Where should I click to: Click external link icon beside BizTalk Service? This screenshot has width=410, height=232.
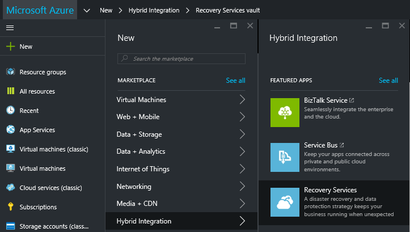(x=352, y=100)
